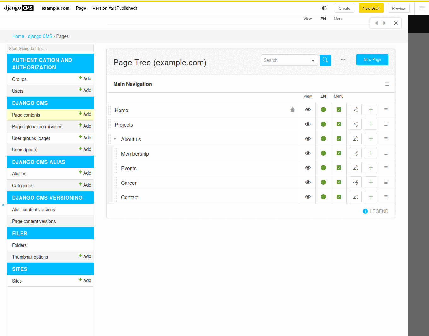Open the actions burger menu for Contact
Image resolution: width=429 pixels, height=336 pixels.
(386, 197)
